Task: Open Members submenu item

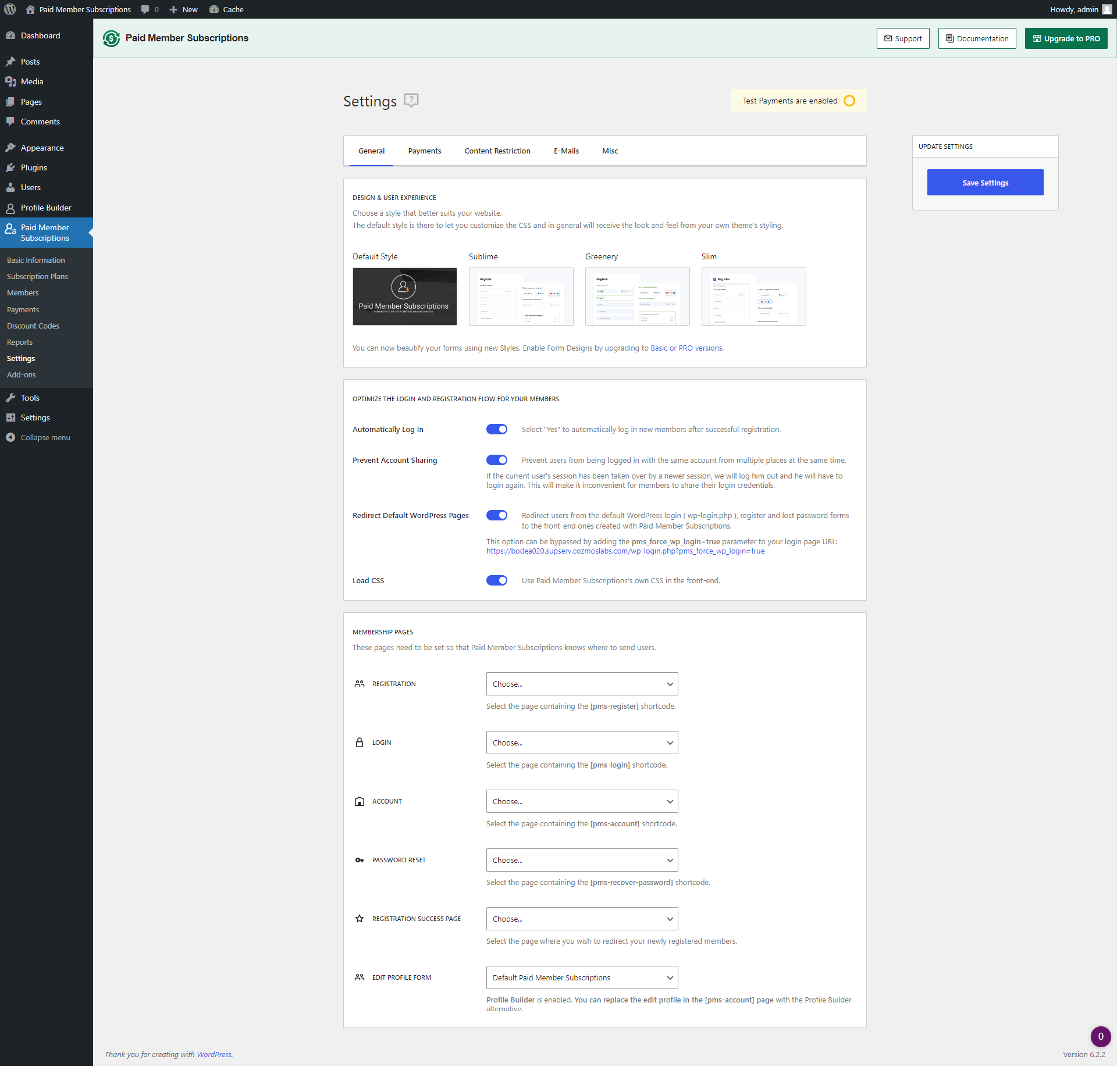Action: [23, 292]
